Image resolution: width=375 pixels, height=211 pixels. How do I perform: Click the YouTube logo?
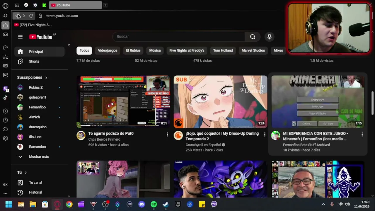pyautogui.click(x=41, y=37)
